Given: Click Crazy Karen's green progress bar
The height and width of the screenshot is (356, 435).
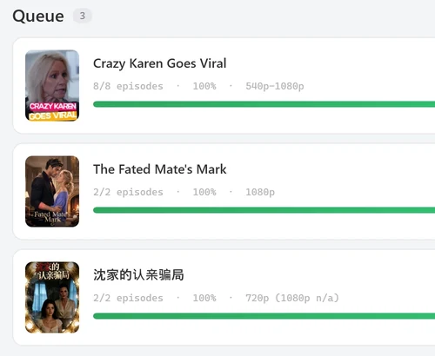Looking at the screenshot, I should tap(264, 104).
